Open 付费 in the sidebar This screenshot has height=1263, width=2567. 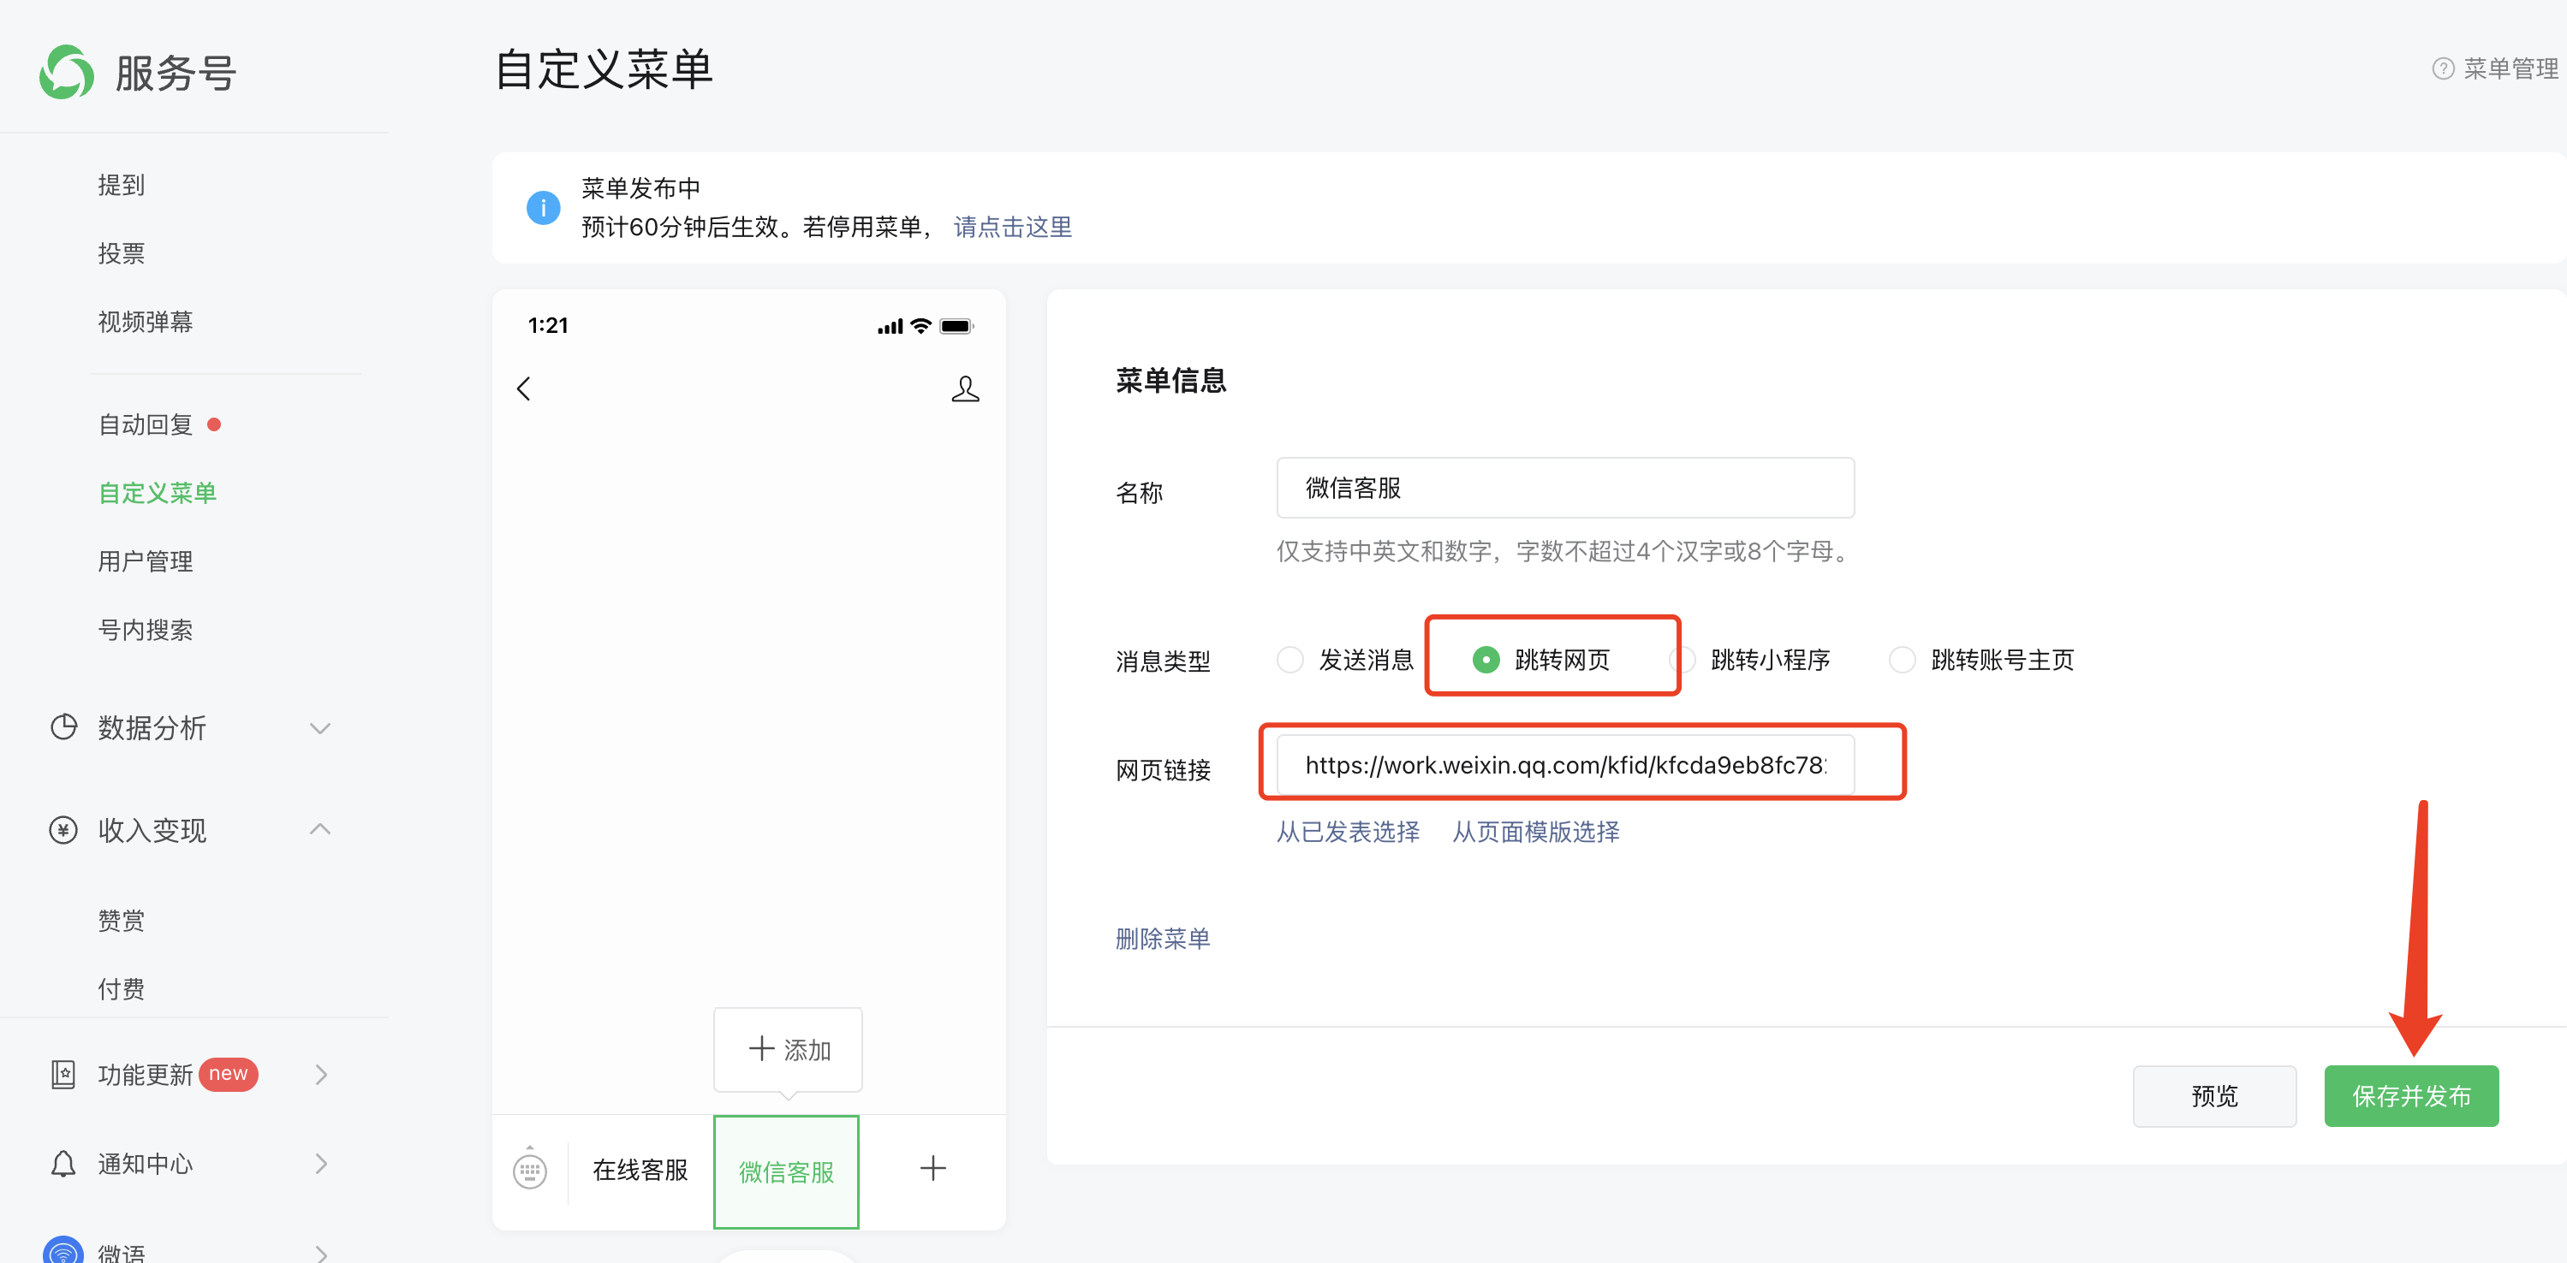(122, 989)
